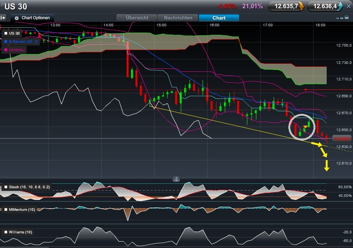Set the smallest chart window size icon
Image resolution: width=353 pixels, height=248 pixels.
tap(338, 18)
